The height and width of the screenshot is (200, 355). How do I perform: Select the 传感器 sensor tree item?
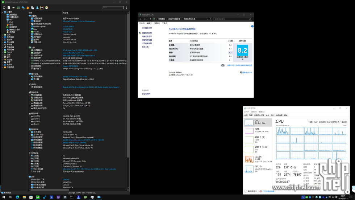(x=12, y=32)
